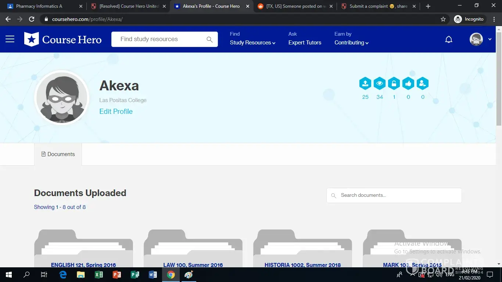Open the account dropdown arrow beside avatar
Screen dimensions: 502x282
490,39
